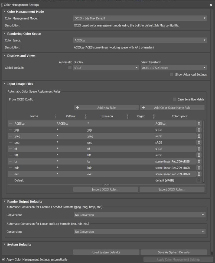The height and width of the screenshot is (263, 215).
Task: Enable Case Sensitive Match
Action: coord(175,99)
